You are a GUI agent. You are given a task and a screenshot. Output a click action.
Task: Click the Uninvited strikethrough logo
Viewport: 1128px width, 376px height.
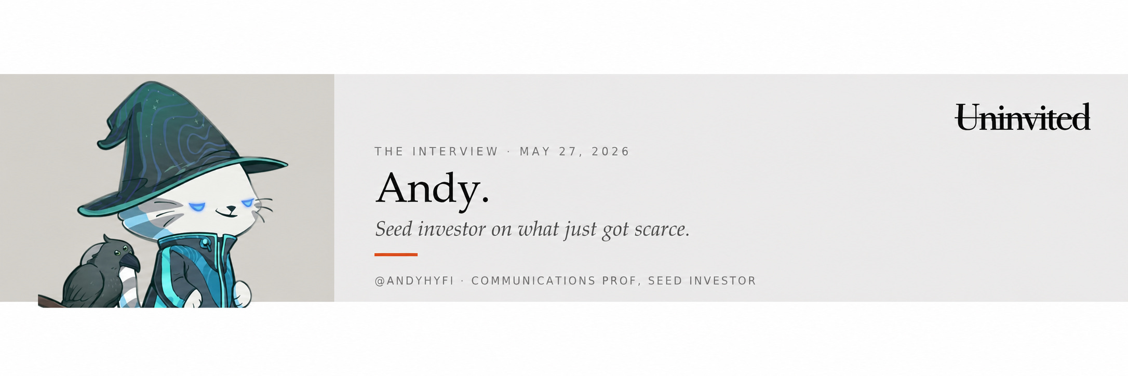[1023, 117]
